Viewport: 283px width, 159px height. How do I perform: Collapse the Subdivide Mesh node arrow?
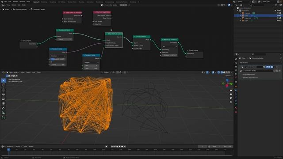point(58,30)
